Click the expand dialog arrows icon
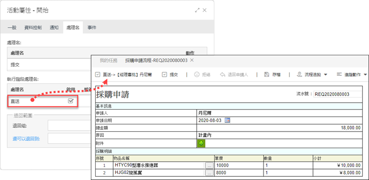Screen dimensions: 369x180 pos(197,10)
